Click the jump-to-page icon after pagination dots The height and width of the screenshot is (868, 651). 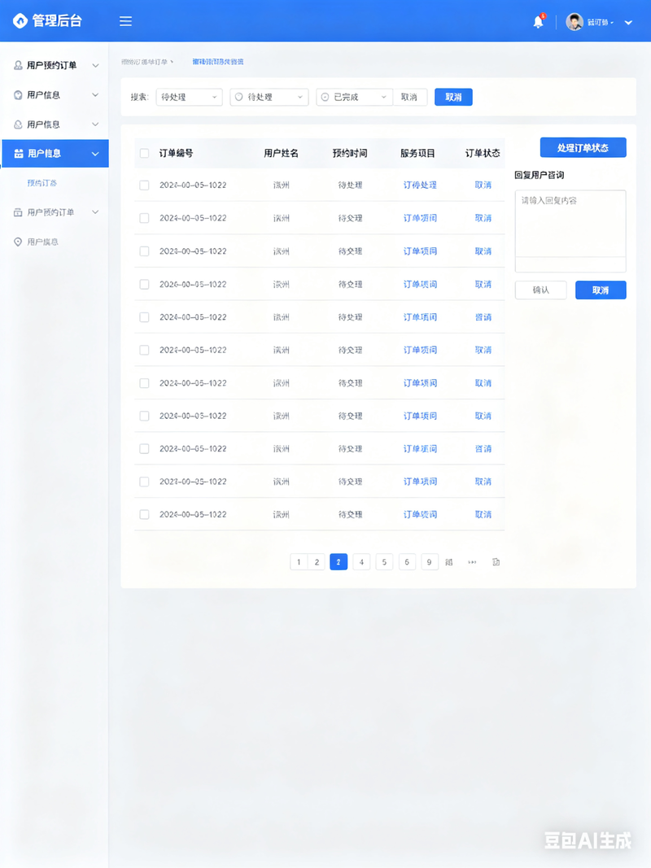point(496,562)
